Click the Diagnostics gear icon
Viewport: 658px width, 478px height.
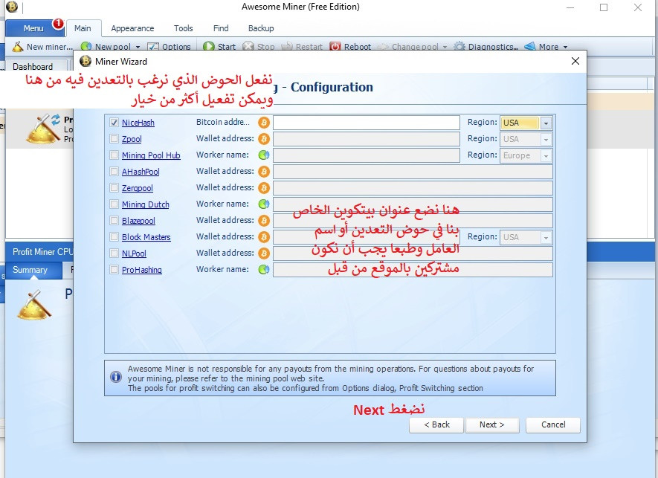(459, 46)
